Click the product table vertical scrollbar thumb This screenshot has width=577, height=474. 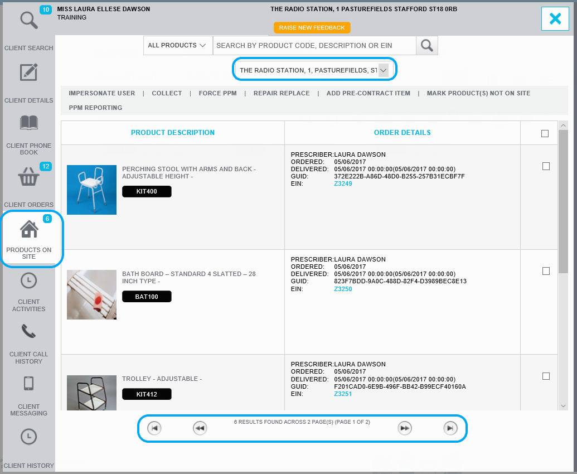(x=563, y=202)
